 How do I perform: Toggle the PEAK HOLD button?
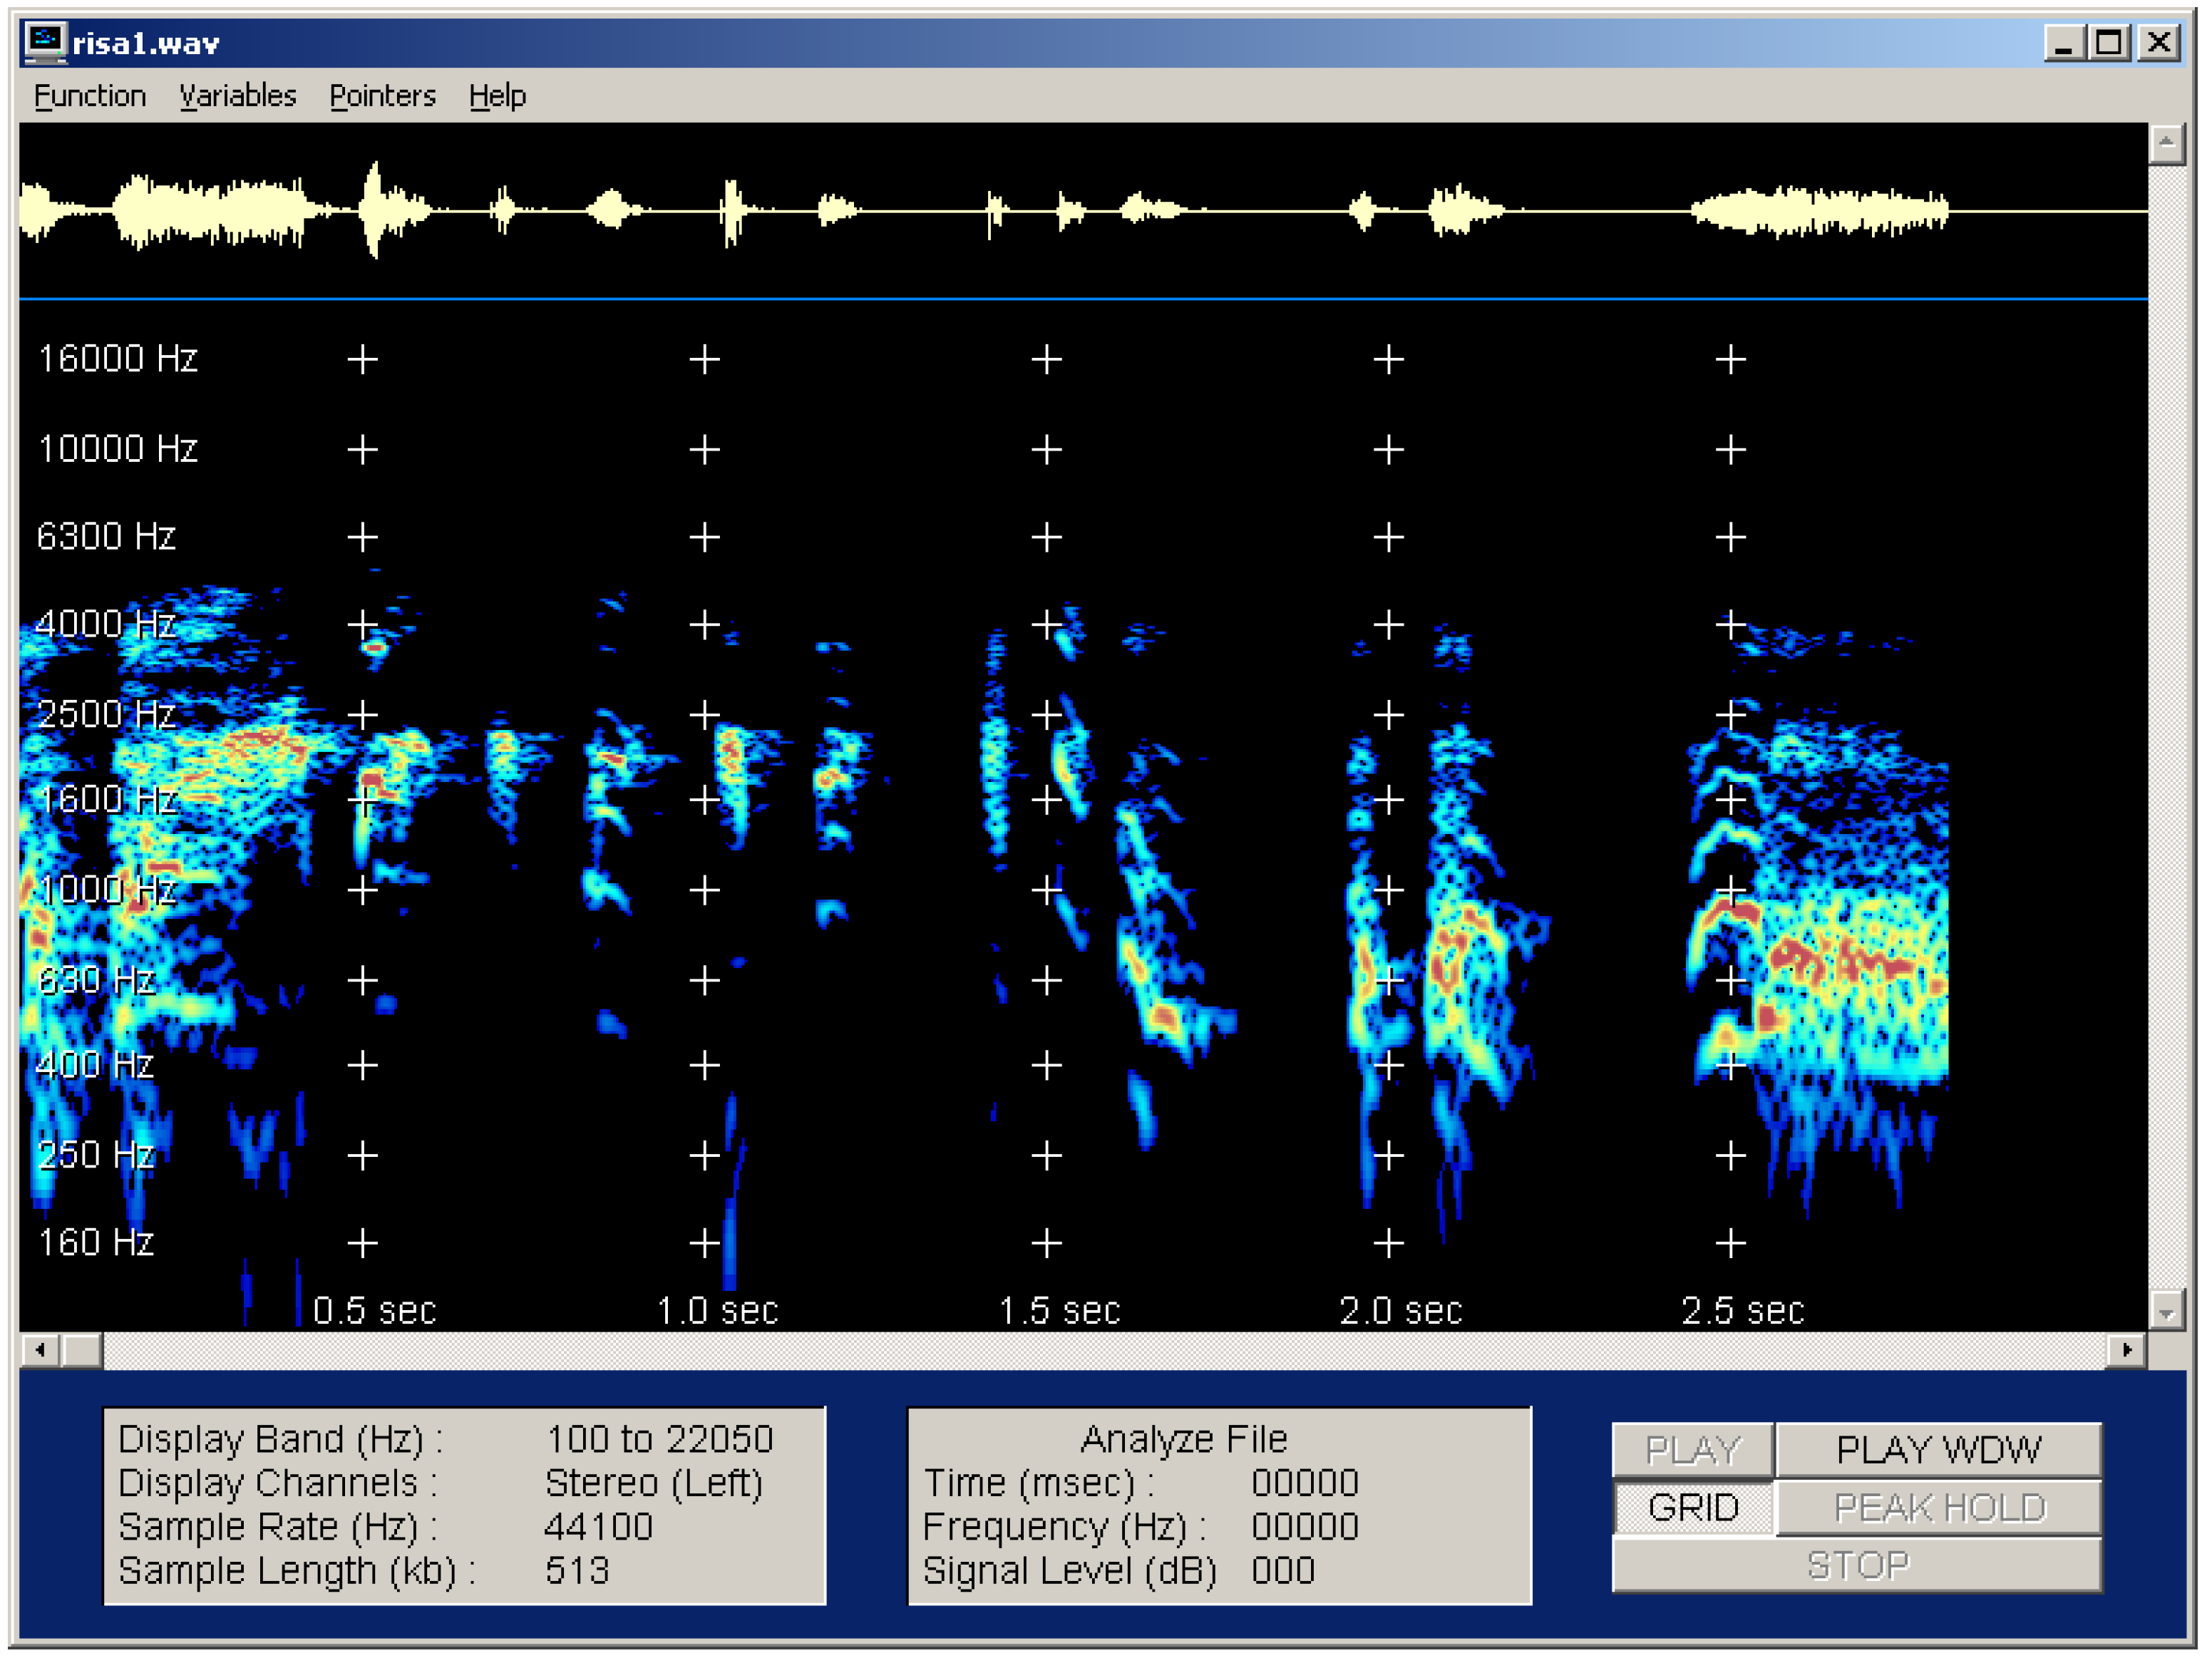(x=1939, y=1507)
